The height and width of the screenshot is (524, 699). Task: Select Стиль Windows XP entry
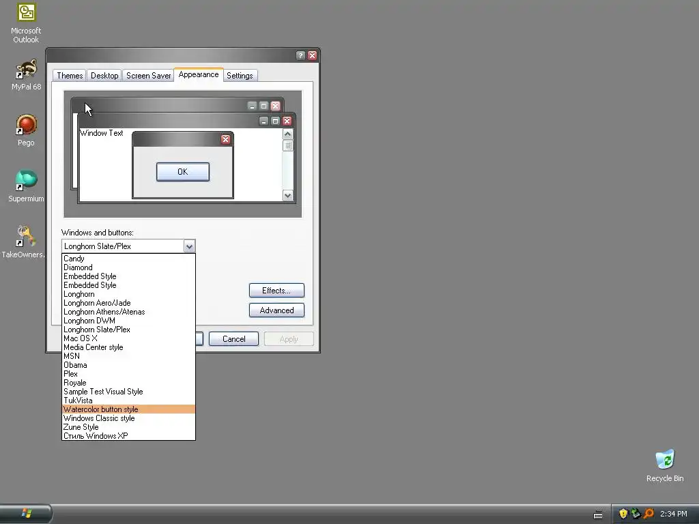(x=128, y=436)
